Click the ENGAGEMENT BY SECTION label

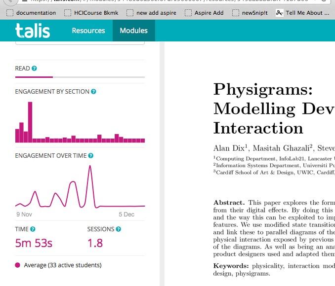[52, 92]
